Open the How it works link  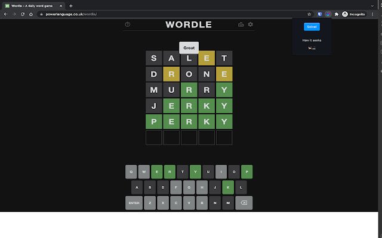click(x=312, y=40)
